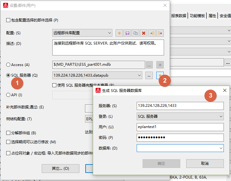The image size is (231, 181).
Task: Click ellipsis button in background window
Action: pyautogui.click(x=228, y=62)
